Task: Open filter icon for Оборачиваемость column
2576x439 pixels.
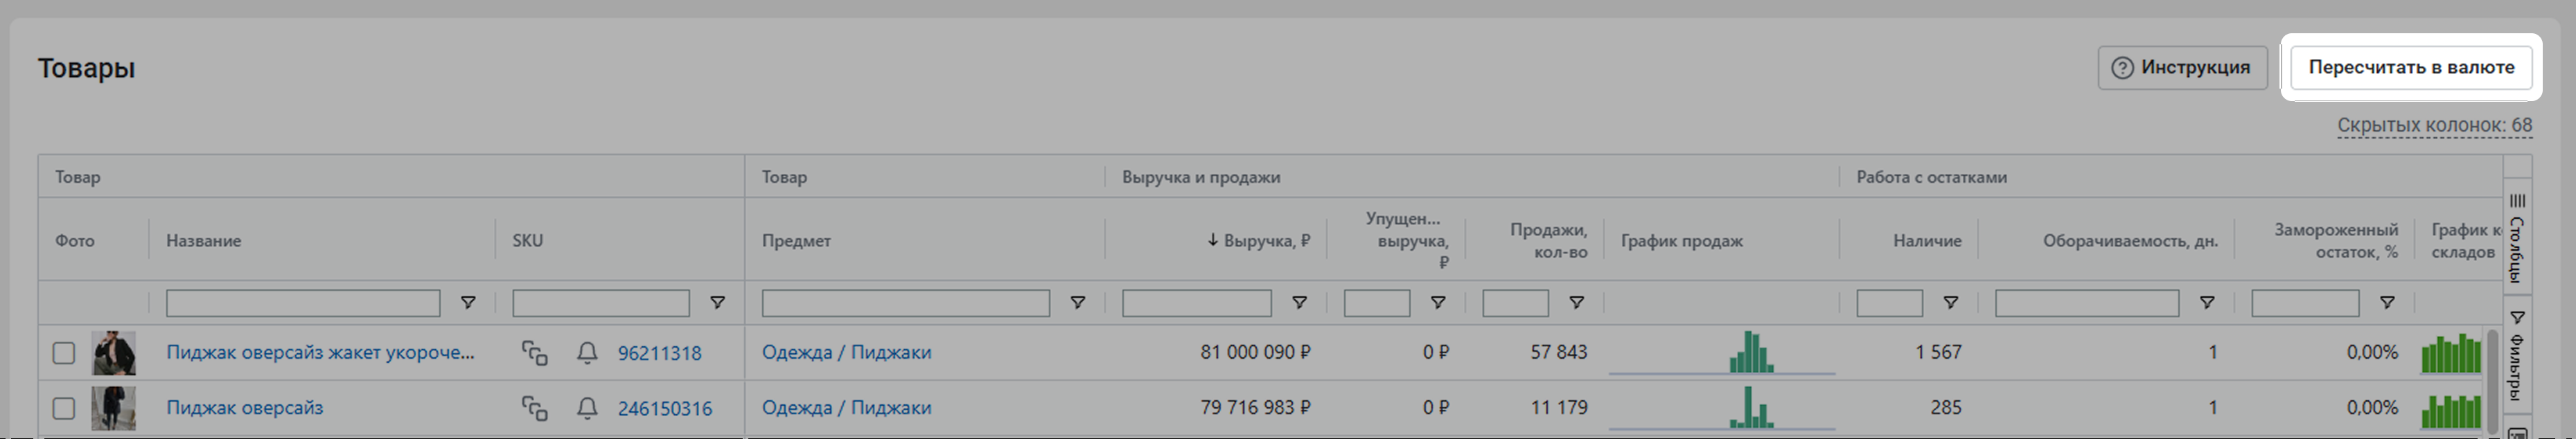Action: (2207, 302)
